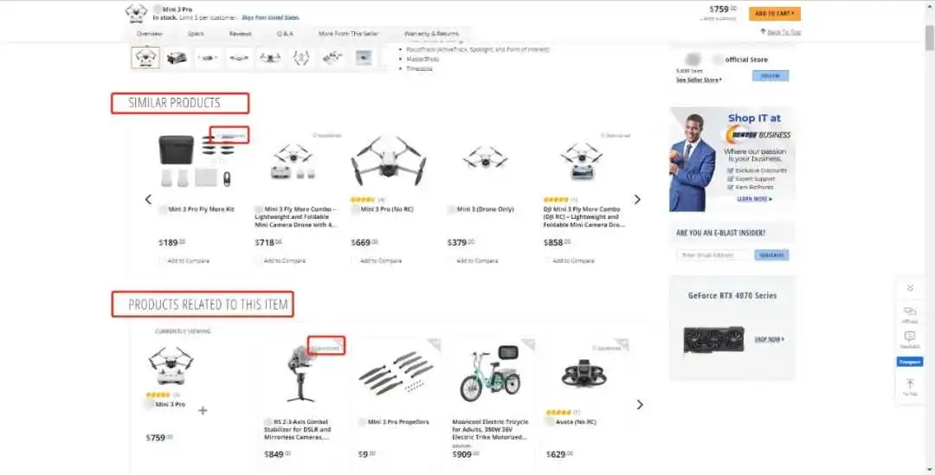Click the star rating of Mini 3 Pro (No RC)
935x475 pixels.
[363, 200]
